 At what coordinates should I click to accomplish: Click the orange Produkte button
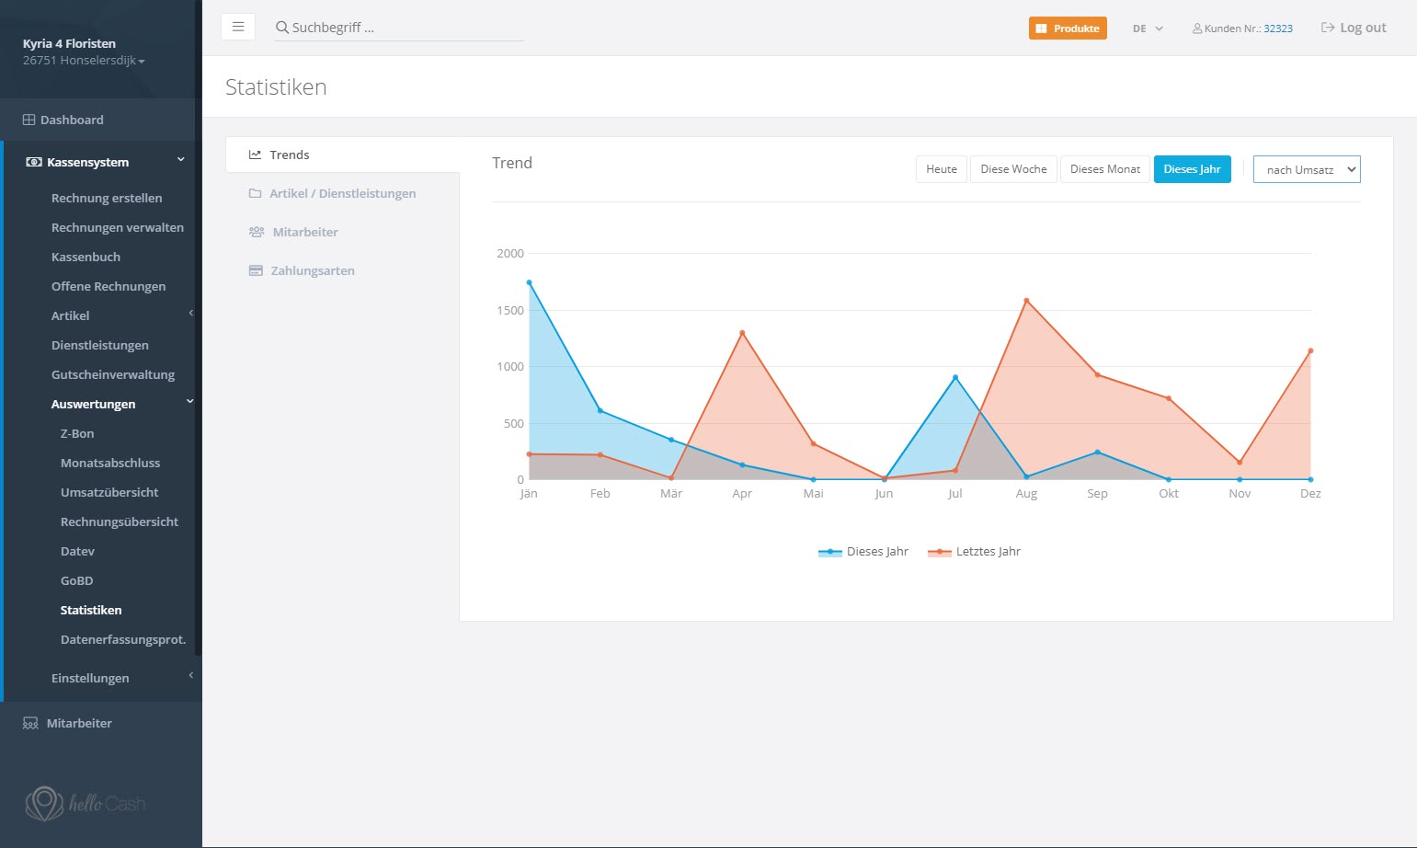click(1068, 29)
